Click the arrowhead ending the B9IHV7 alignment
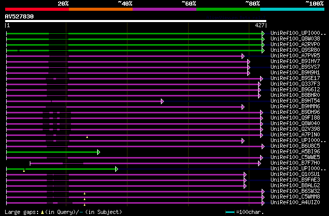Screen dimensions: 329x216 point(249,62)
